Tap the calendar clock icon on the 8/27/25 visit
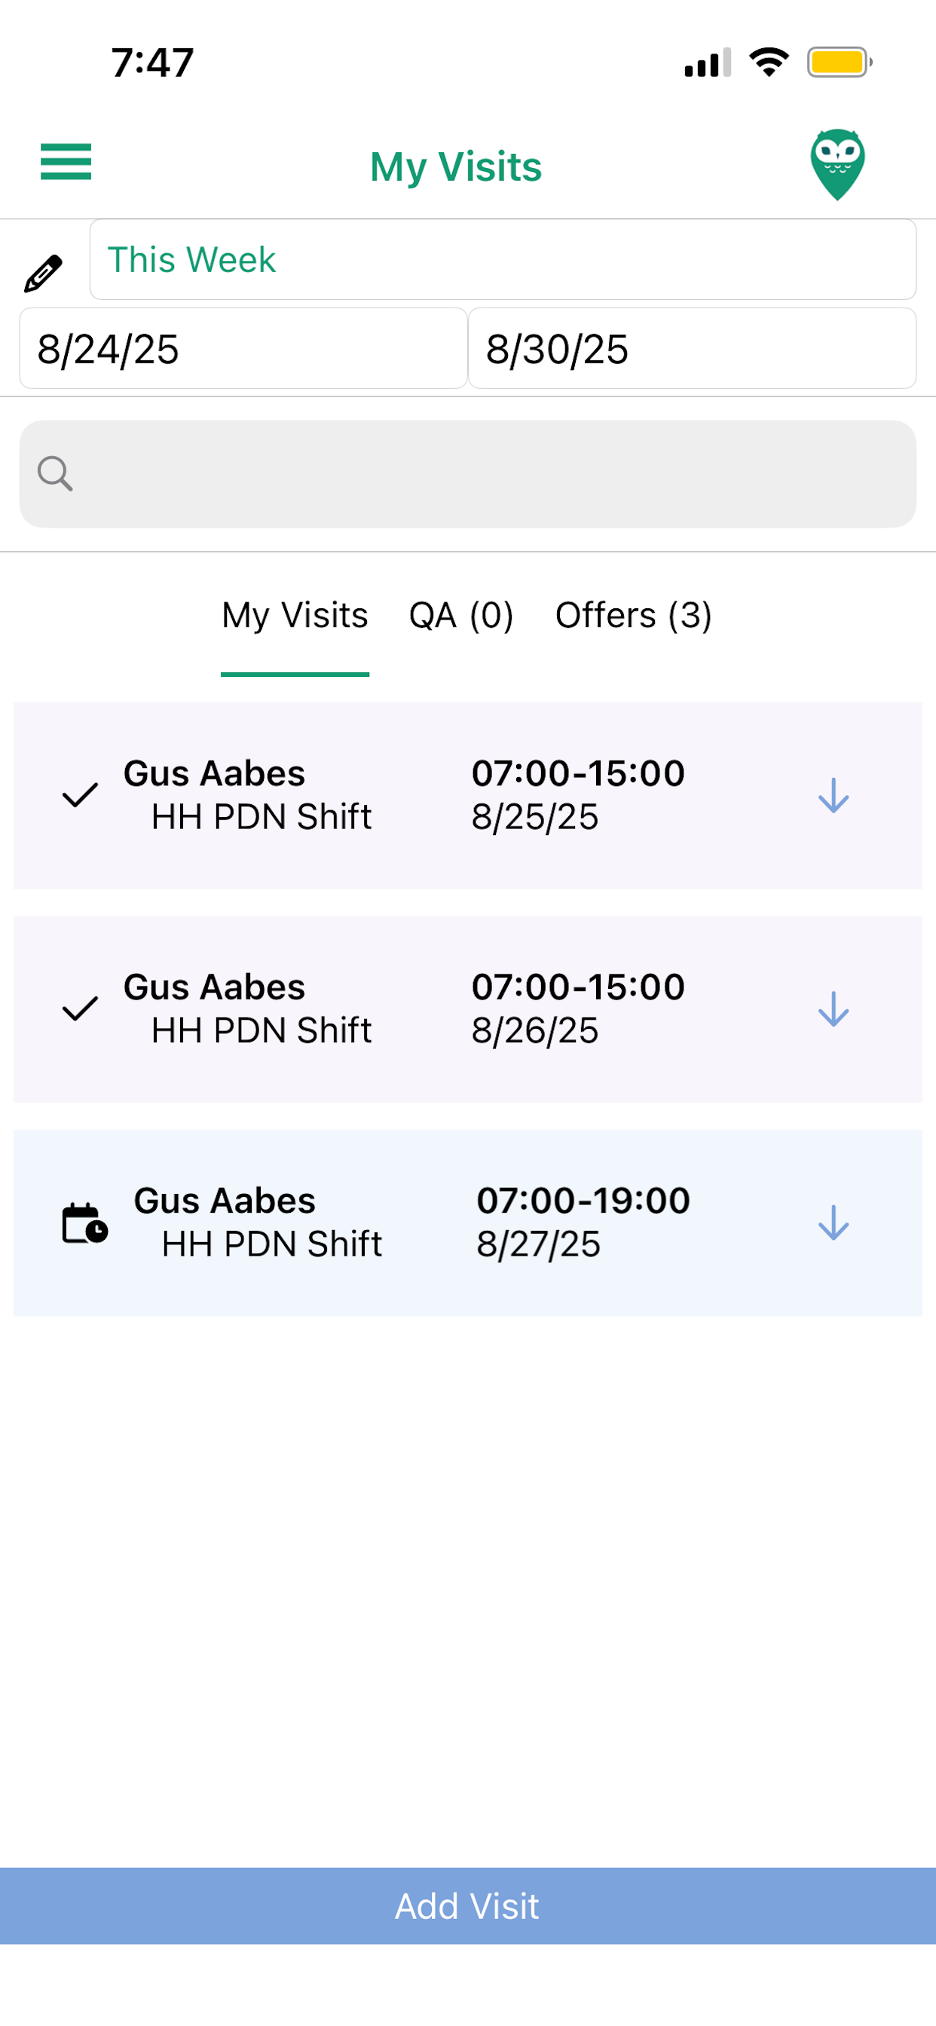Image resolution: width=936 pixels, height=2026 pixels. [85, 1223]
